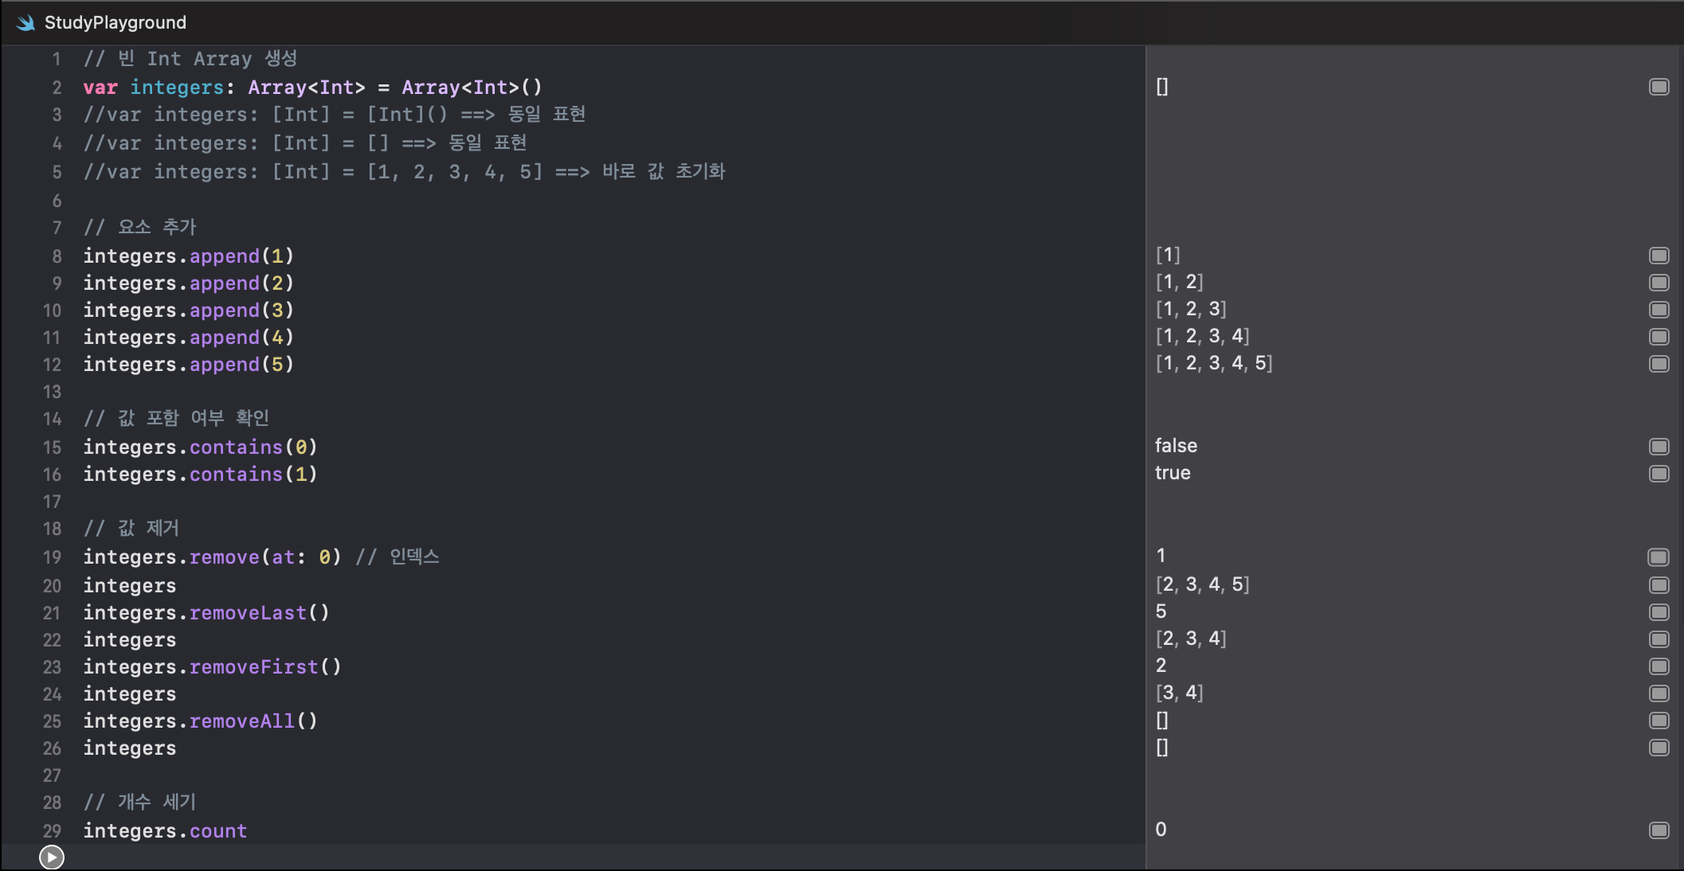Click the integers.count code on line 29
The image size is (1684, 871).
click(165, 831)
